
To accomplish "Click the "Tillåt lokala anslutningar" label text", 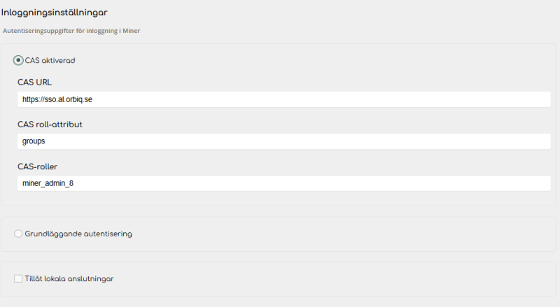I will pyautogui.click(x=69, y=278).
